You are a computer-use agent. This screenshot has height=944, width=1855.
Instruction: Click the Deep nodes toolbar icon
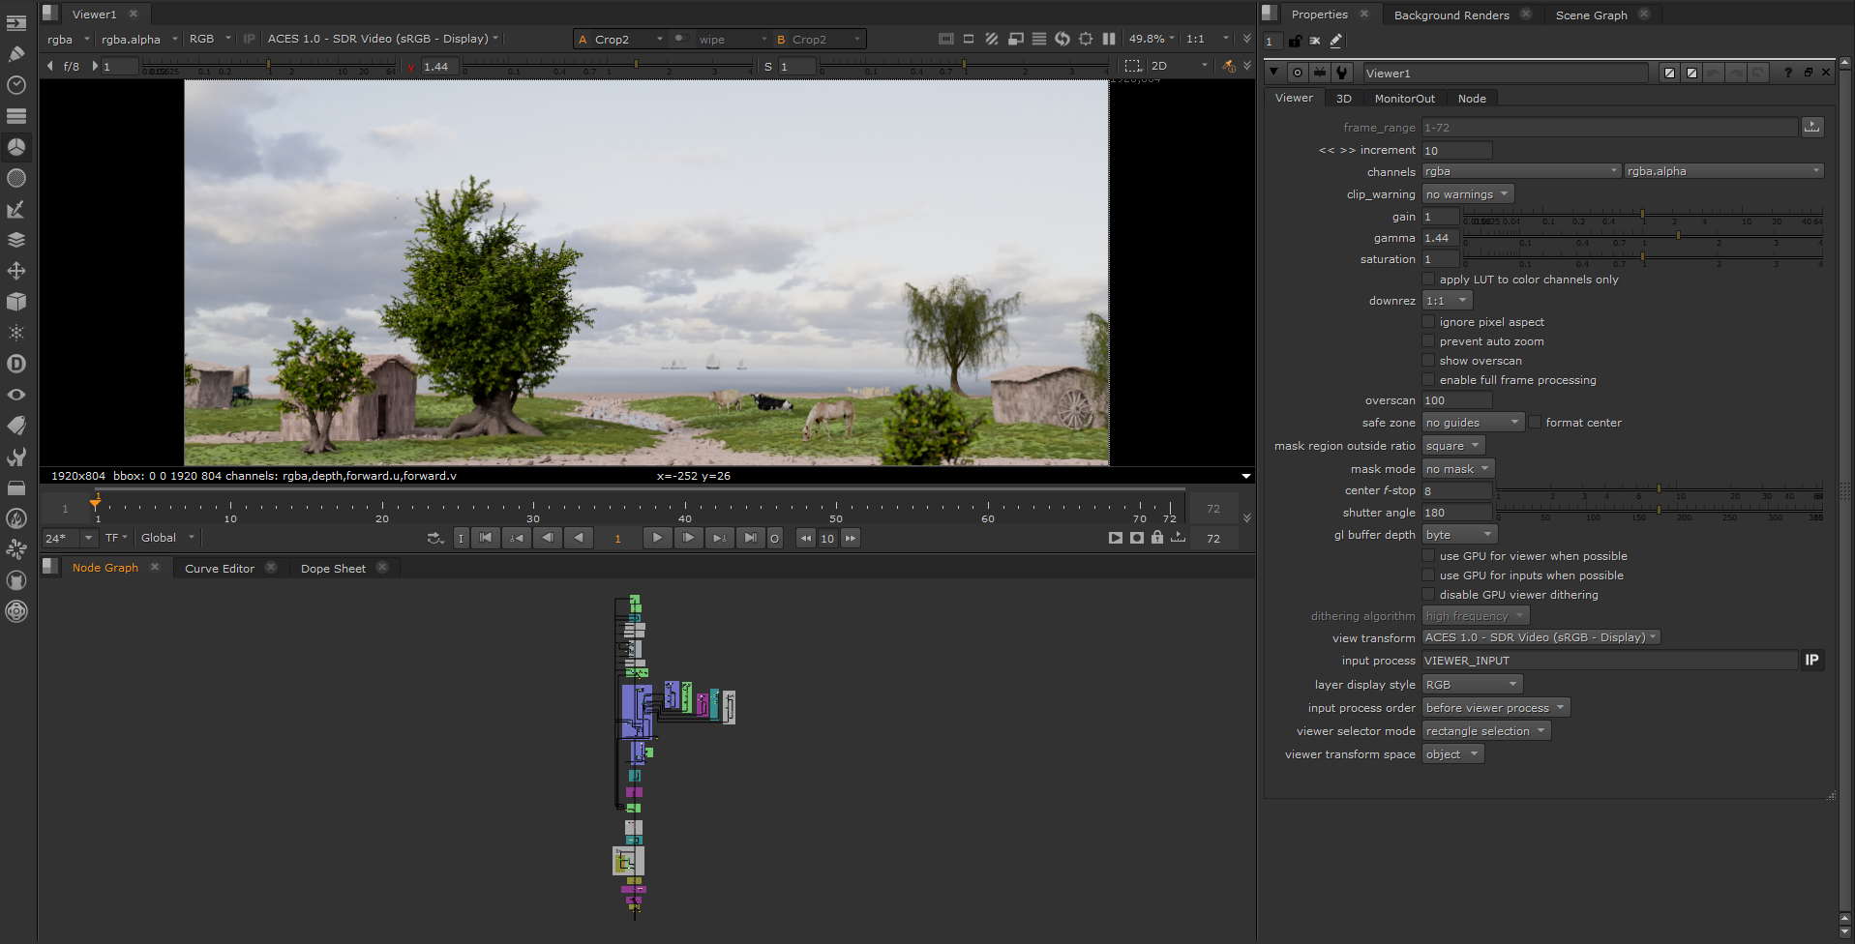[x=16, y=364]
